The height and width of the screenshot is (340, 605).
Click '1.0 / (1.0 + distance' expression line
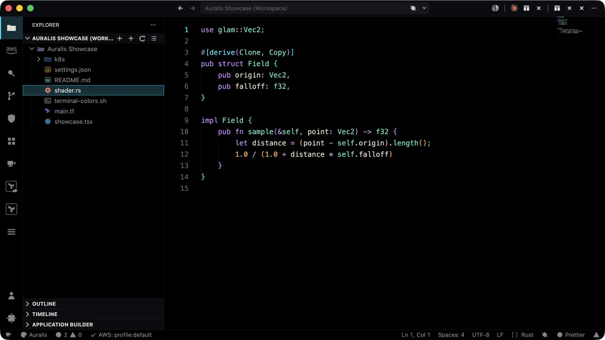(314, 154)
